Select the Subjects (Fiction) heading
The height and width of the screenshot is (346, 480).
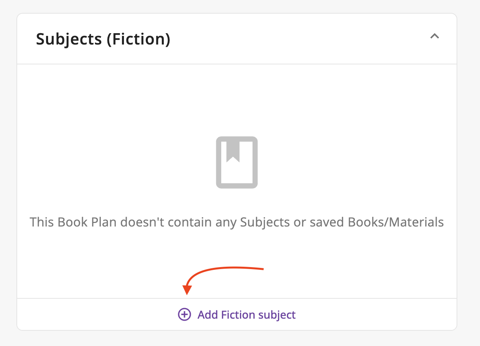(x=103, y=39)
